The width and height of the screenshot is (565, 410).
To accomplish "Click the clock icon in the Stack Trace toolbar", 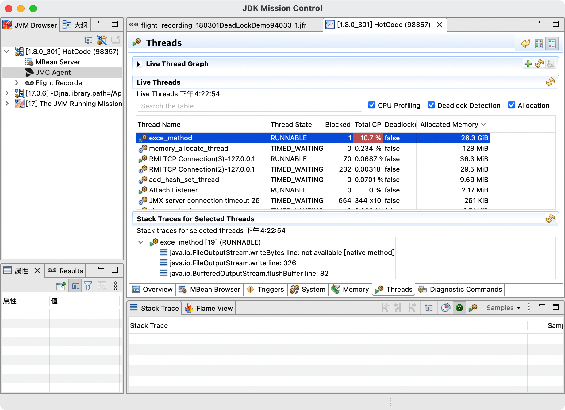I will pos(445,308).
